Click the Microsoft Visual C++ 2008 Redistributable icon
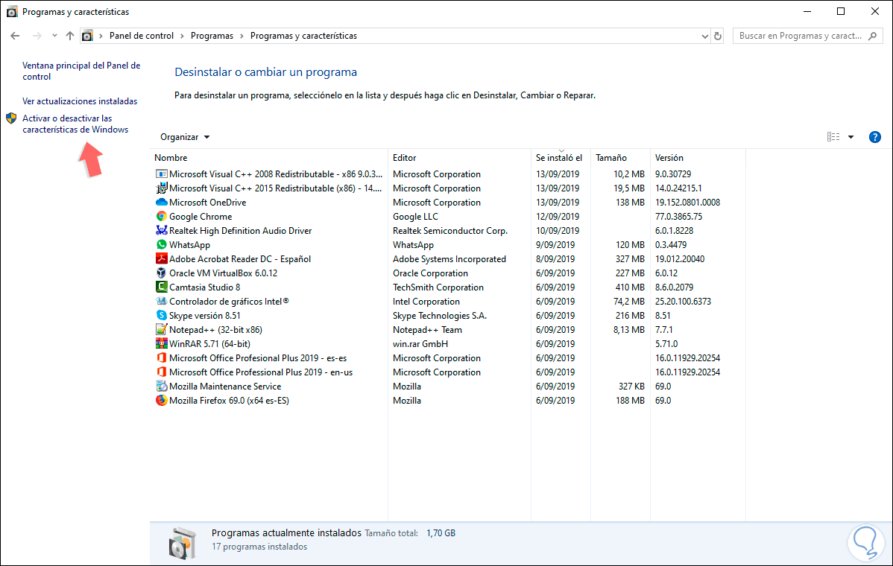 pyautogui.click(x=162, y=174)
